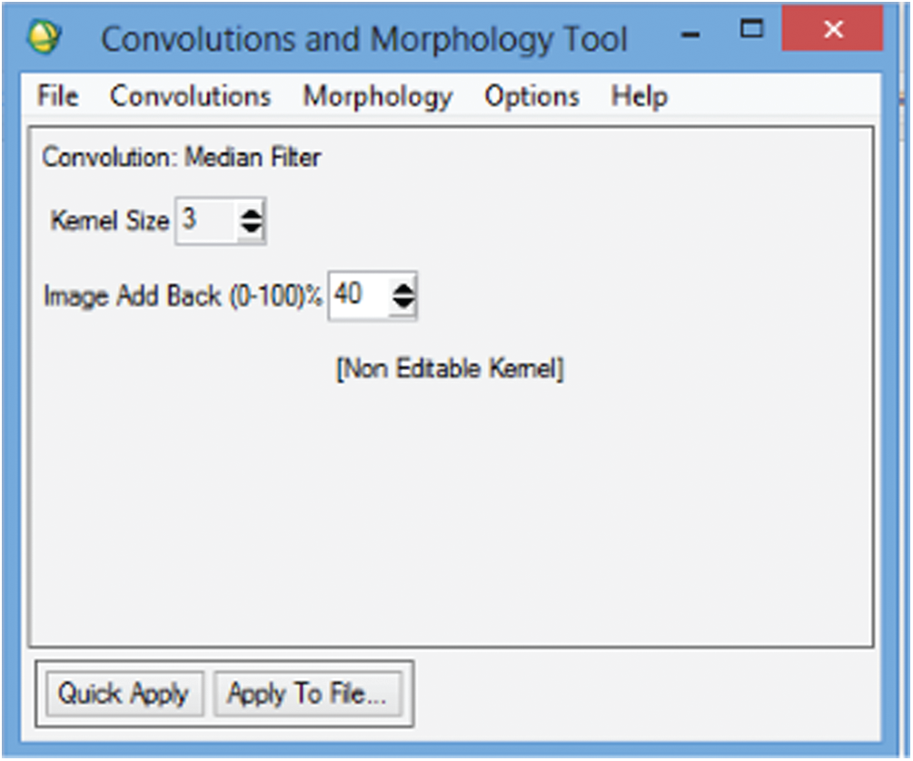Open the Convolutions menu
913x761 pixels.
[x=191, y=96]
